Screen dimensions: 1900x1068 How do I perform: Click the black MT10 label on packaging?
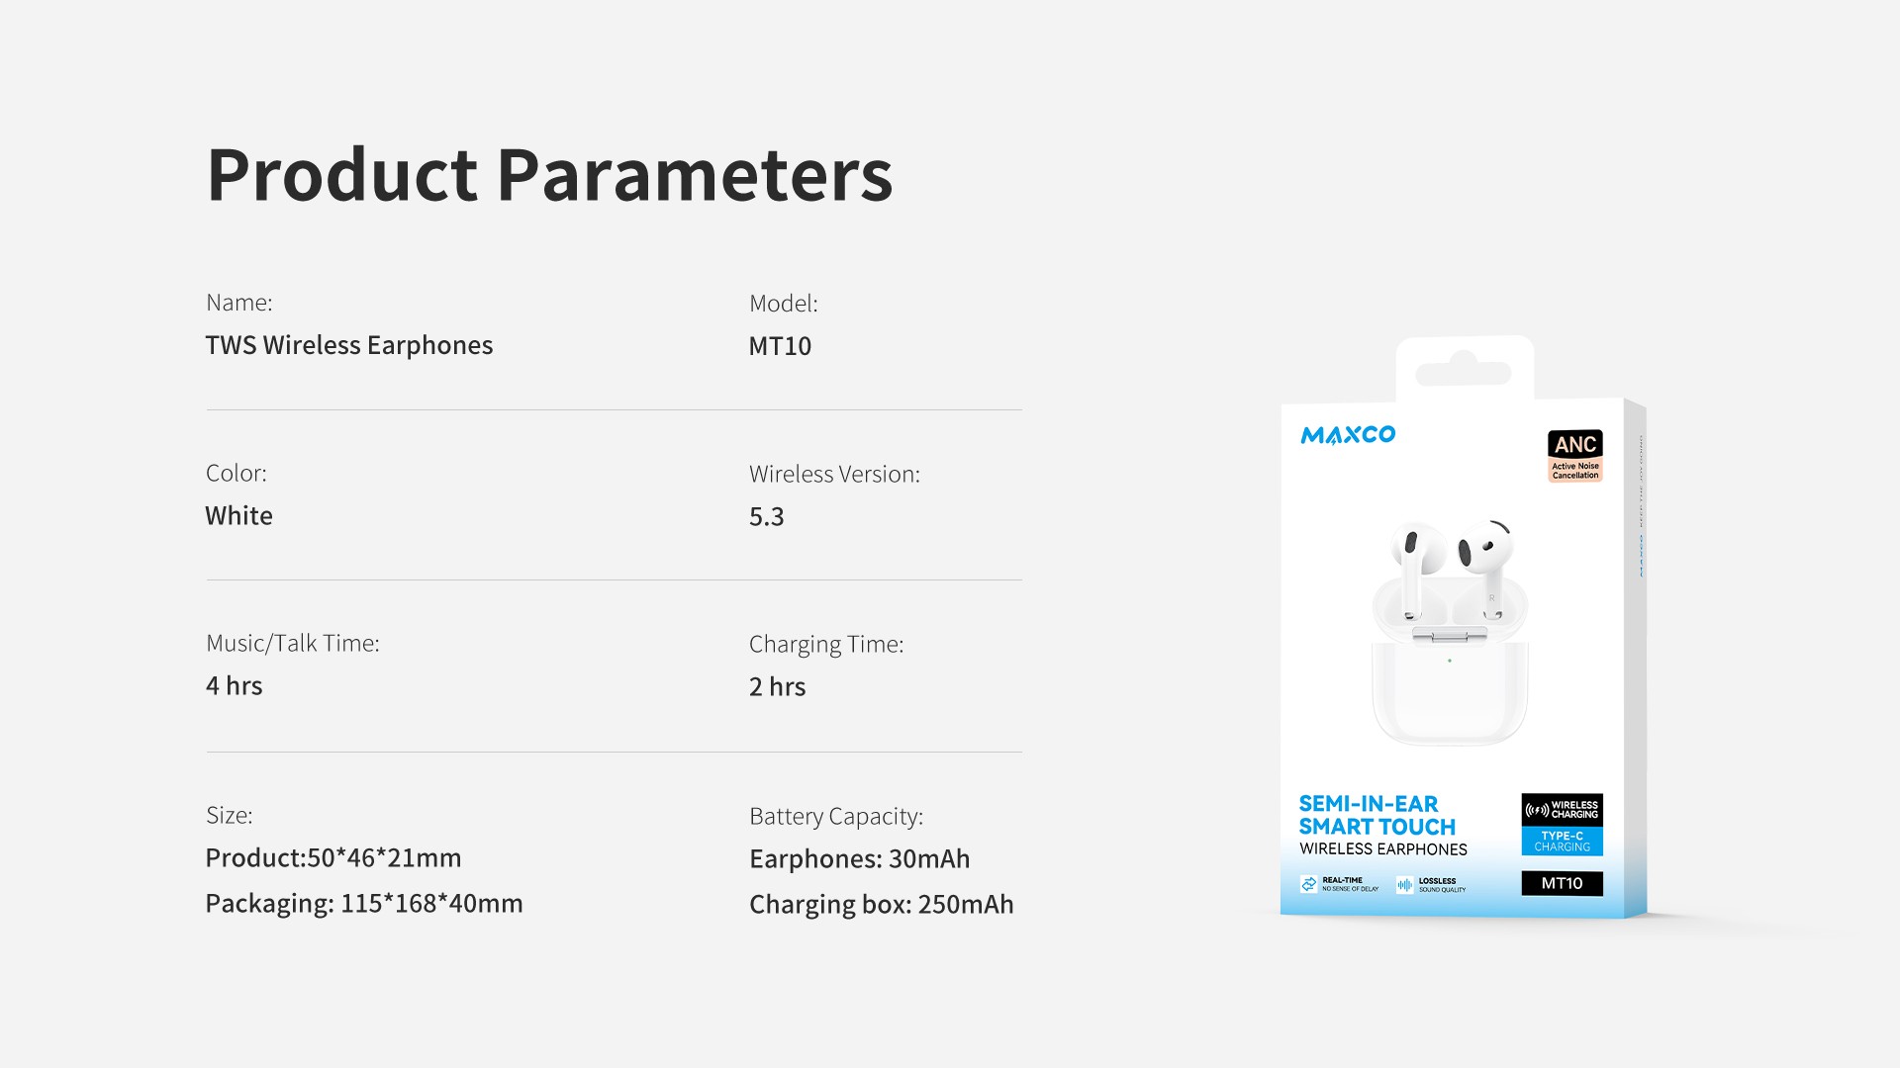coord(1562,883)
